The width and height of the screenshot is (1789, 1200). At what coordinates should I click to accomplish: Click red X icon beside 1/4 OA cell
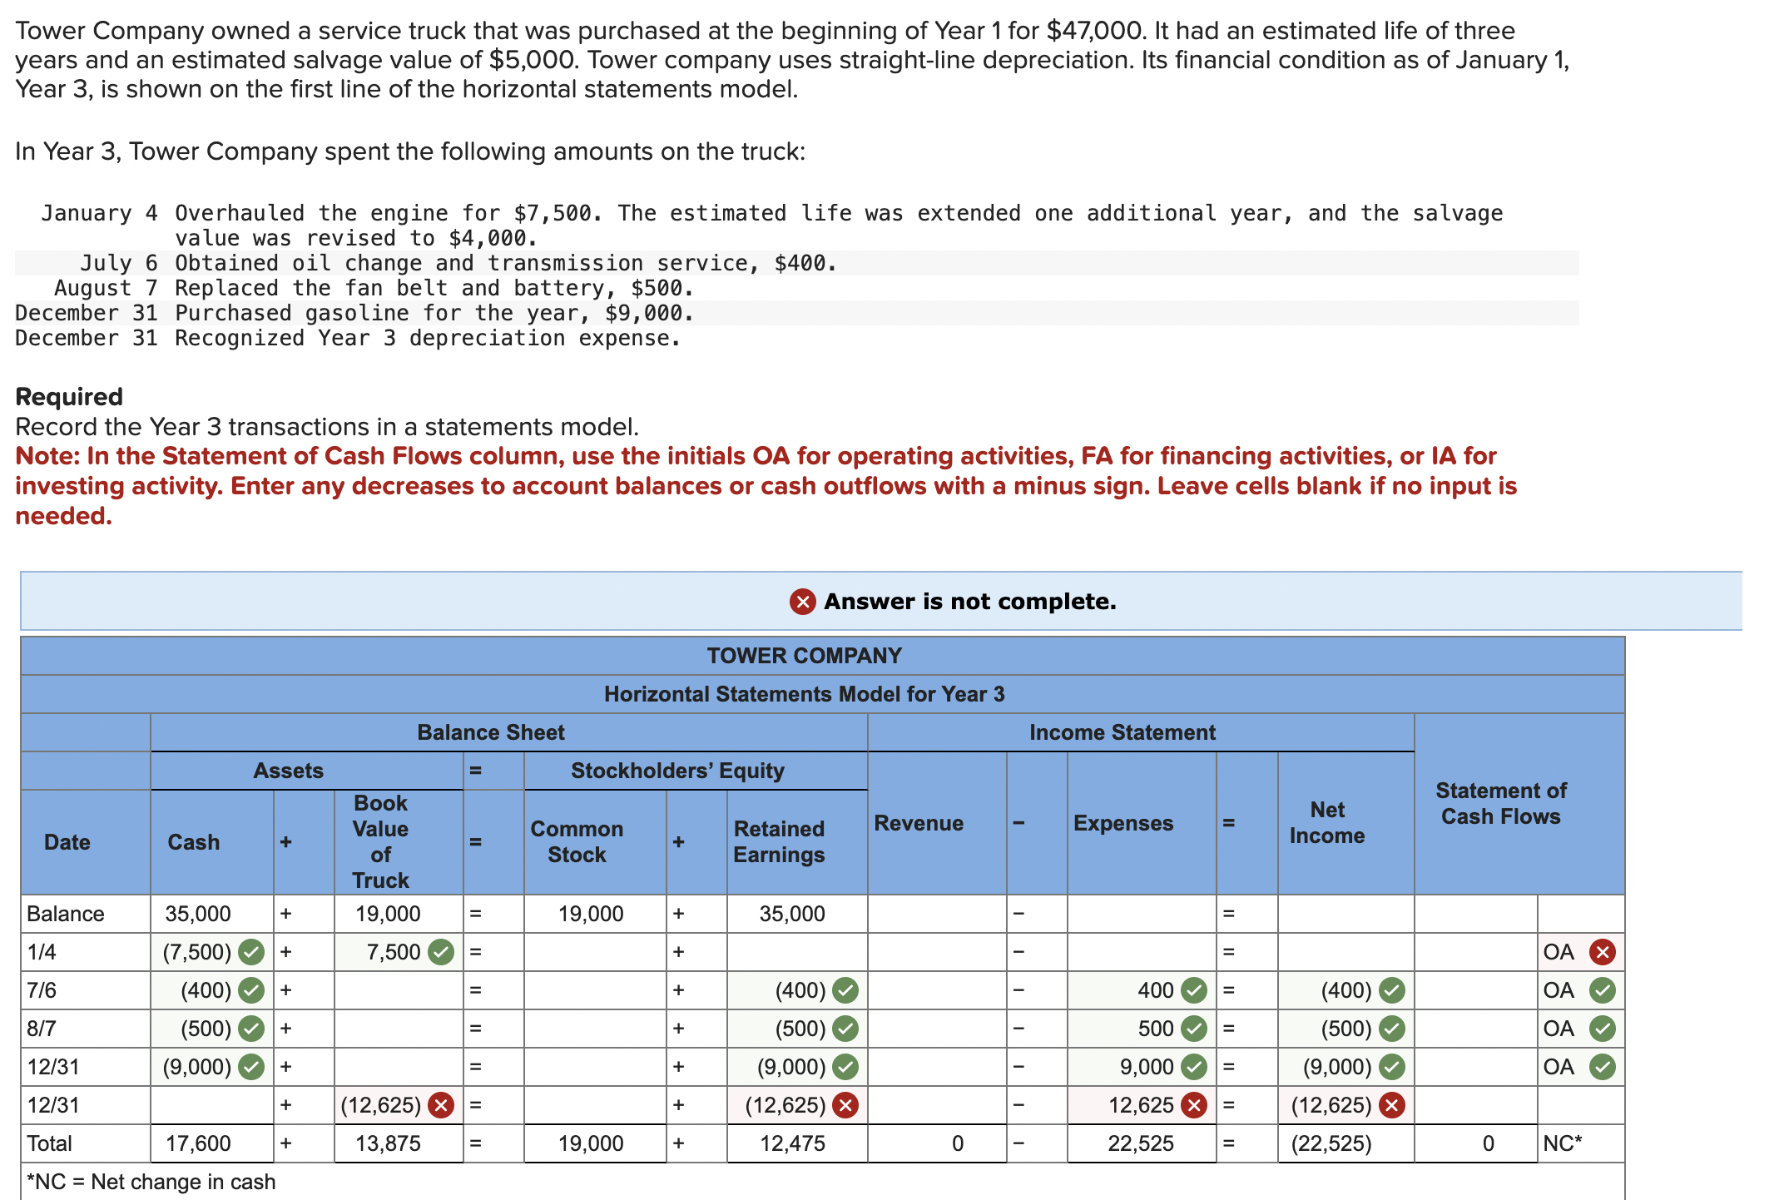(x=1602, y=951)
